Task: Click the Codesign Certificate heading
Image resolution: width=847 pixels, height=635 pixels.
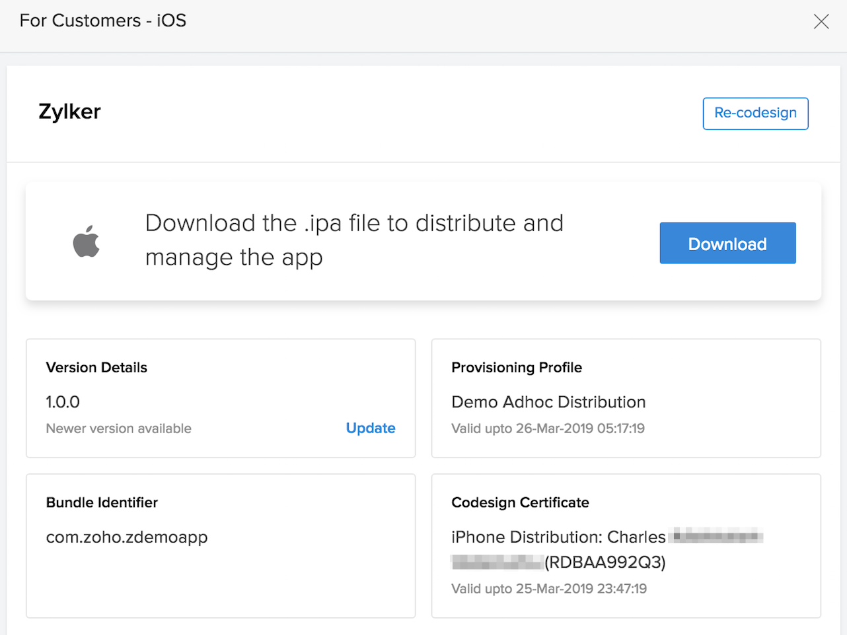Action: coord(520,502)
